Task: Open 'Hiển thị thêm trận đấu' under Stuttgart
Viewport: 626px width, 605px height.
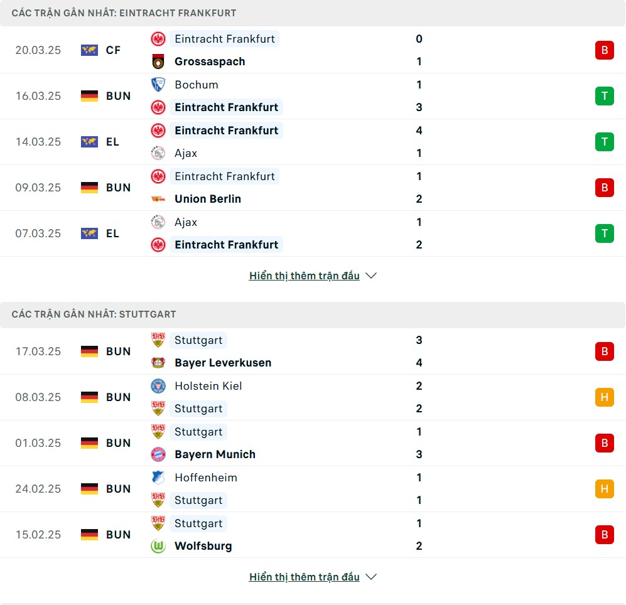Action: click(x=305, y=577)
